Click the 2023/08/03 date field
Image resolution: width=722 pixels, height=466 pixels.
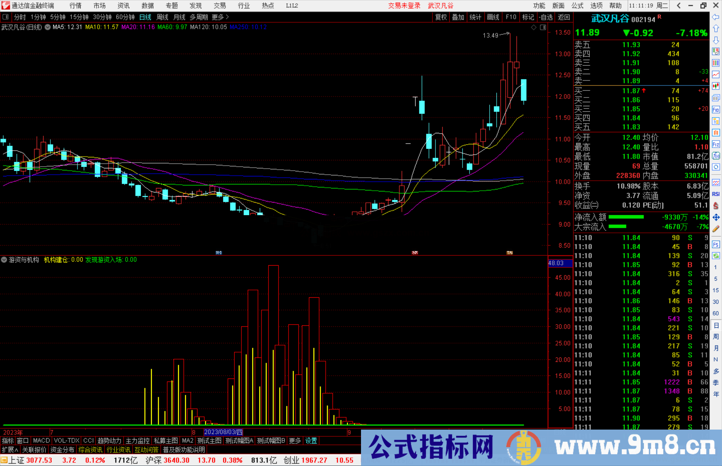coord(223,432)
